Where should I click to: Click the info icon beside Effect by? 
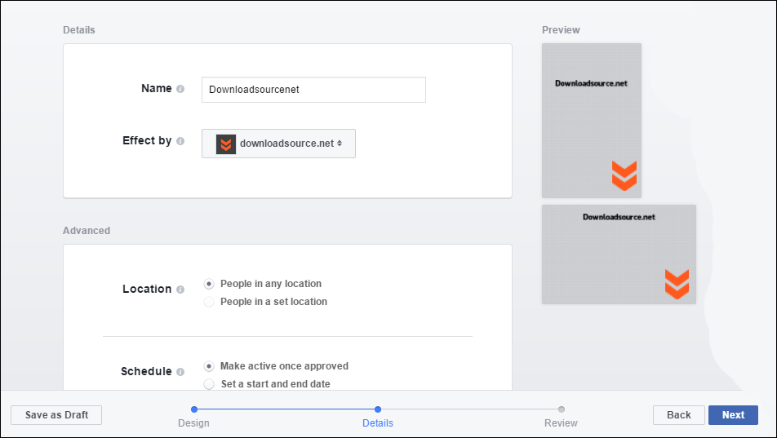click(x=180, y=141)
